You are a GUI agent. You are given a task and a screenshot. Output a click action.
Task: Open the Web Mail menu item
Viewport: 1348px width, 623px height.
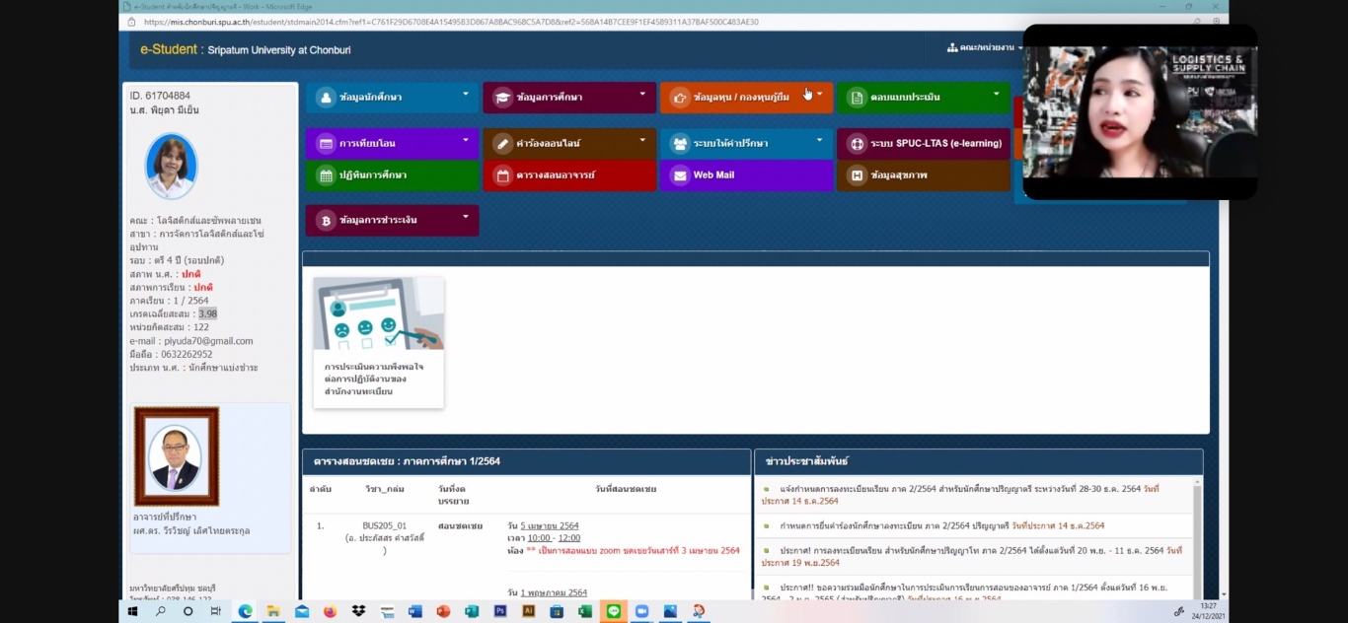click(x=746, y=175)
